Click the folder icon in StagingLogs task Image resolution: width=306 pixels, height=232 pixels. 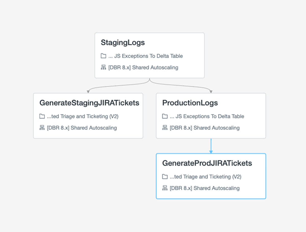pyautogui.click(x=103, y=56)
